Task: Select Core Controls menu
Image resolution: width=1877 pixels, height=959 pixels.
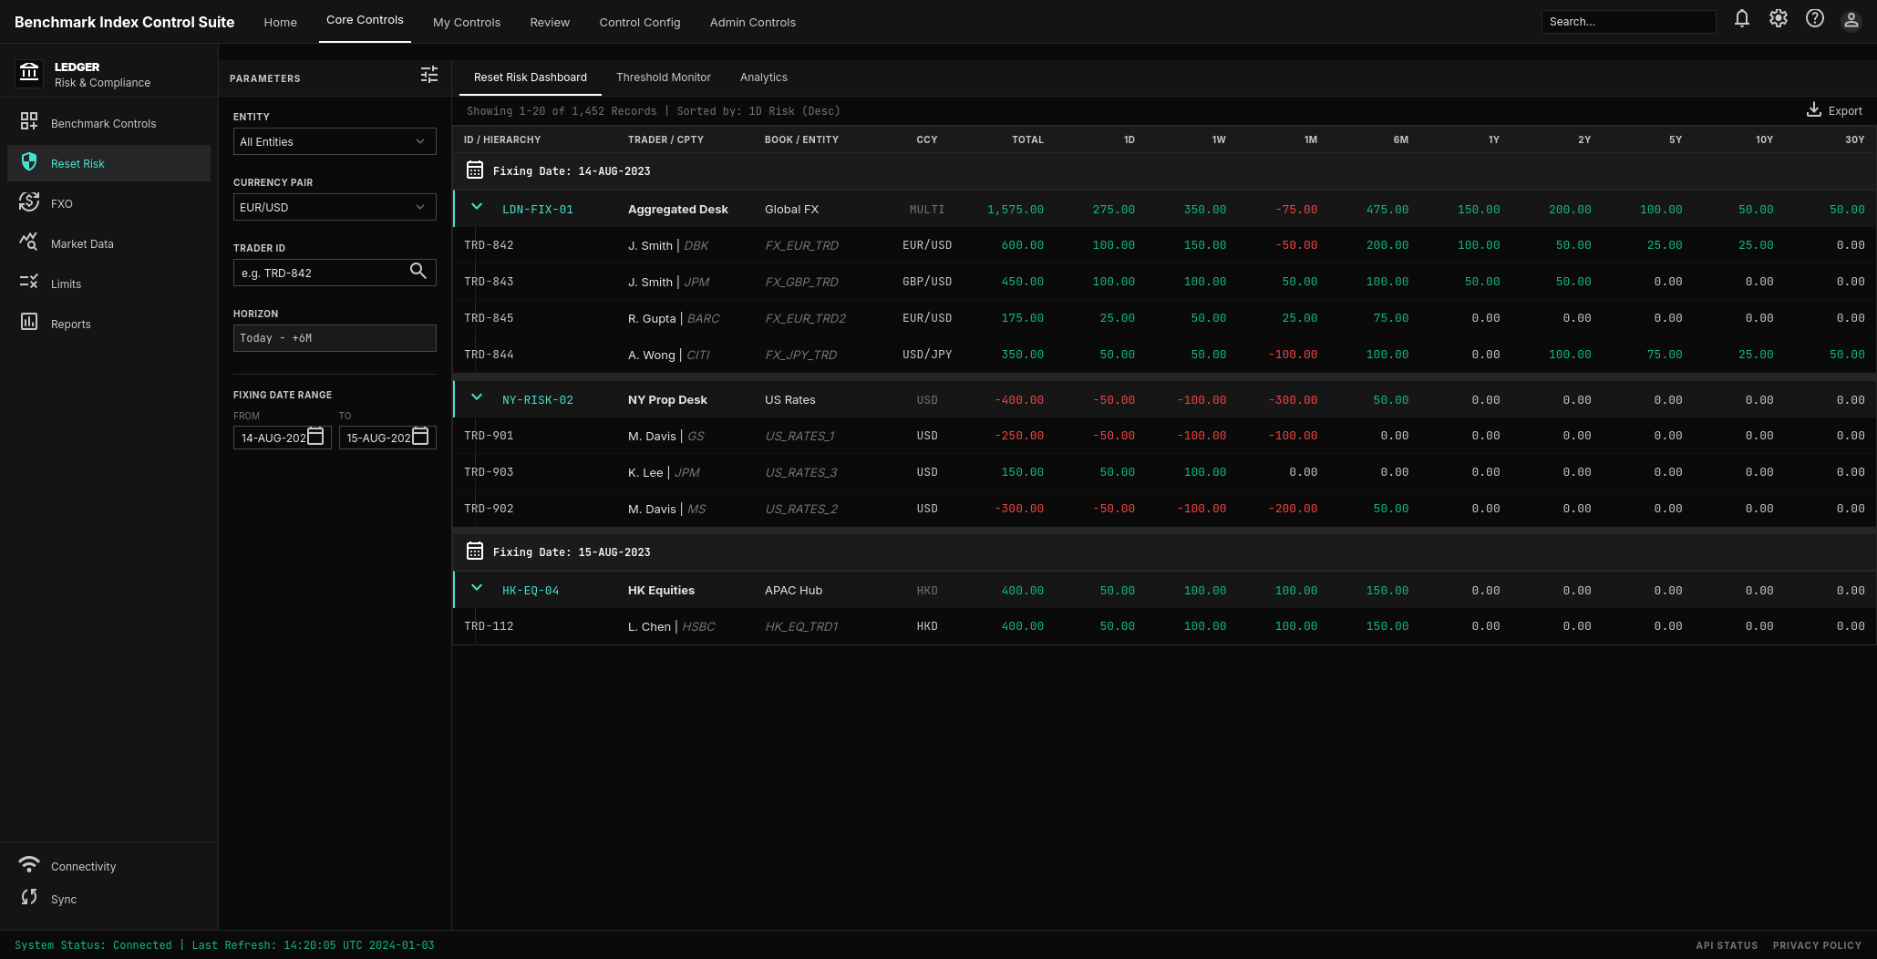Action: pos(365,20)
